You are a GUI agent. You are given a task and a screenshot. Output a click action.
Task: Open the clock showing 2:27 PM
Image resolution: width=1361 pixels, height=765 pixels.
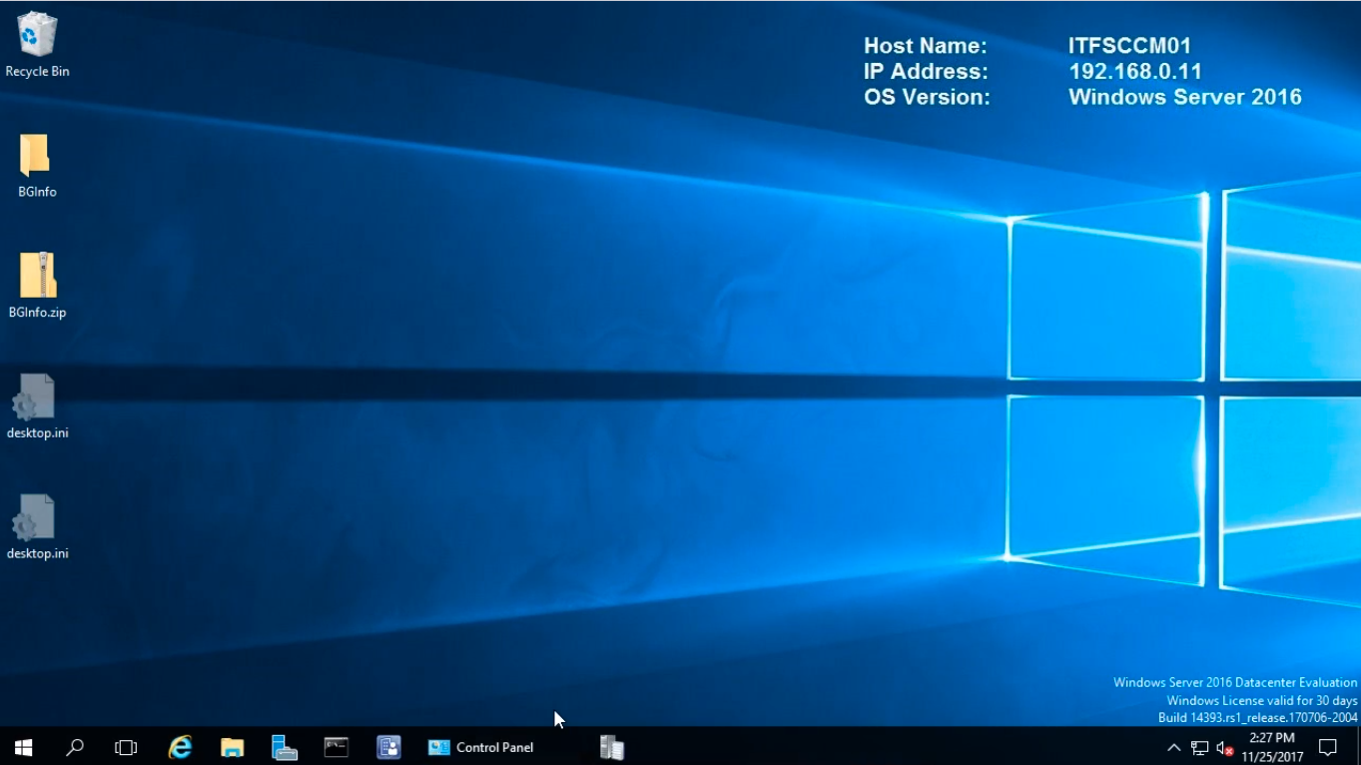coord(1272,747)
